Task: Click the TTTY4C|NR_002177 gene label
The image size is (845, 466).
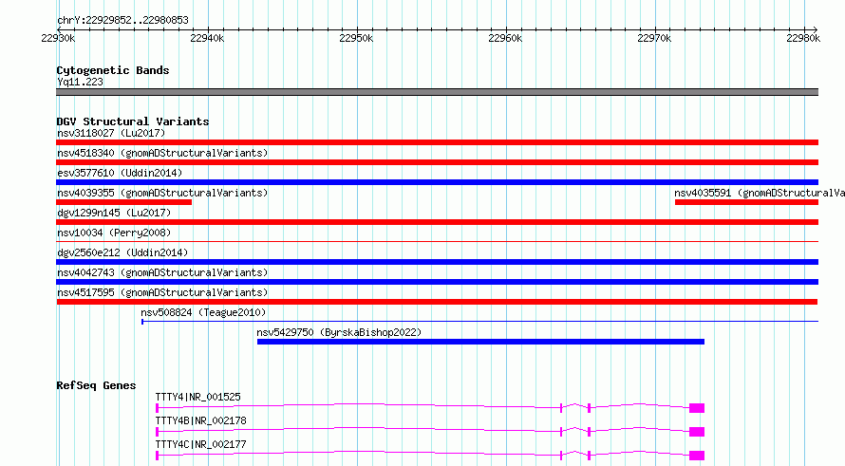Action: pos(200,444)
